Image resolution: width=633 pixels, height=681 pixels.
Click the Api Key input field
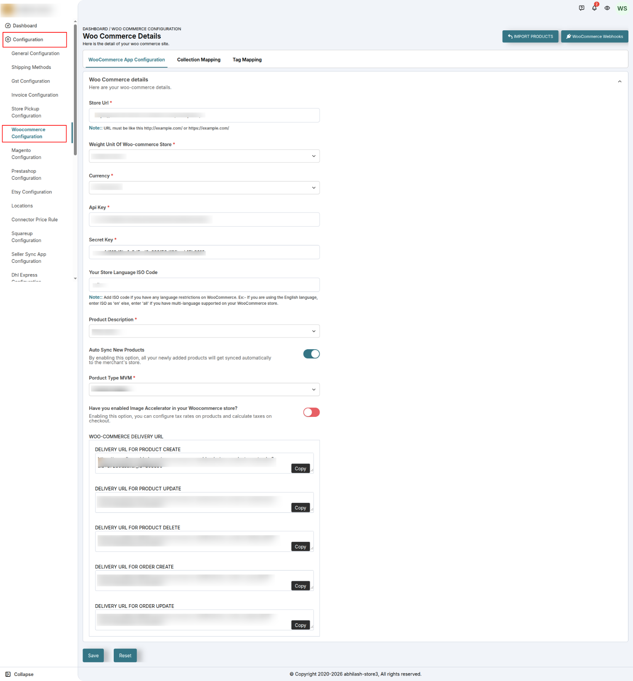204,220
